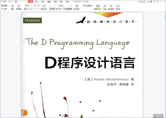Enable 单页 single page view
The image size is (166, 118).
52,9
